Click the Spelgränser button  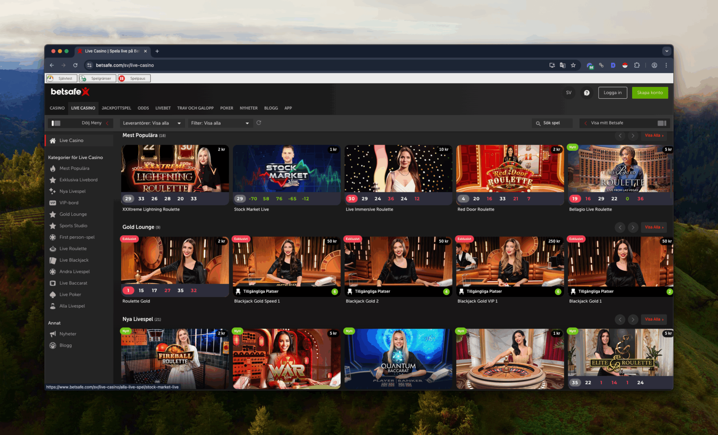click(98, 78)
